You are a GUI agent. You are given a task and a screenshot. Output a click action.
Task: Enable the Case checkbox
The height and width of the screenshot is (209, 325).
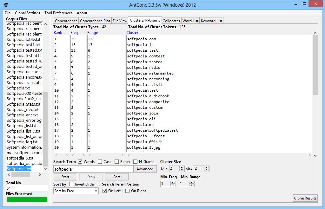100,161
